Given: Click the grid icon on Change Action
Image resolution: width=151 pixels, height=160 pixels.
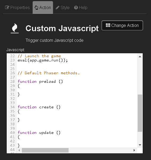Looking at the screenshot, I should coord(108,25).
